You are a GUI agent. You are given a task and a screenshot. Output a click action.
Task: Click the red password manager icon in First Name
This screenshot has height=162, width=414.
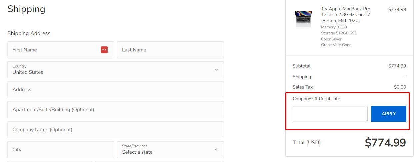[x=104, y=50]
